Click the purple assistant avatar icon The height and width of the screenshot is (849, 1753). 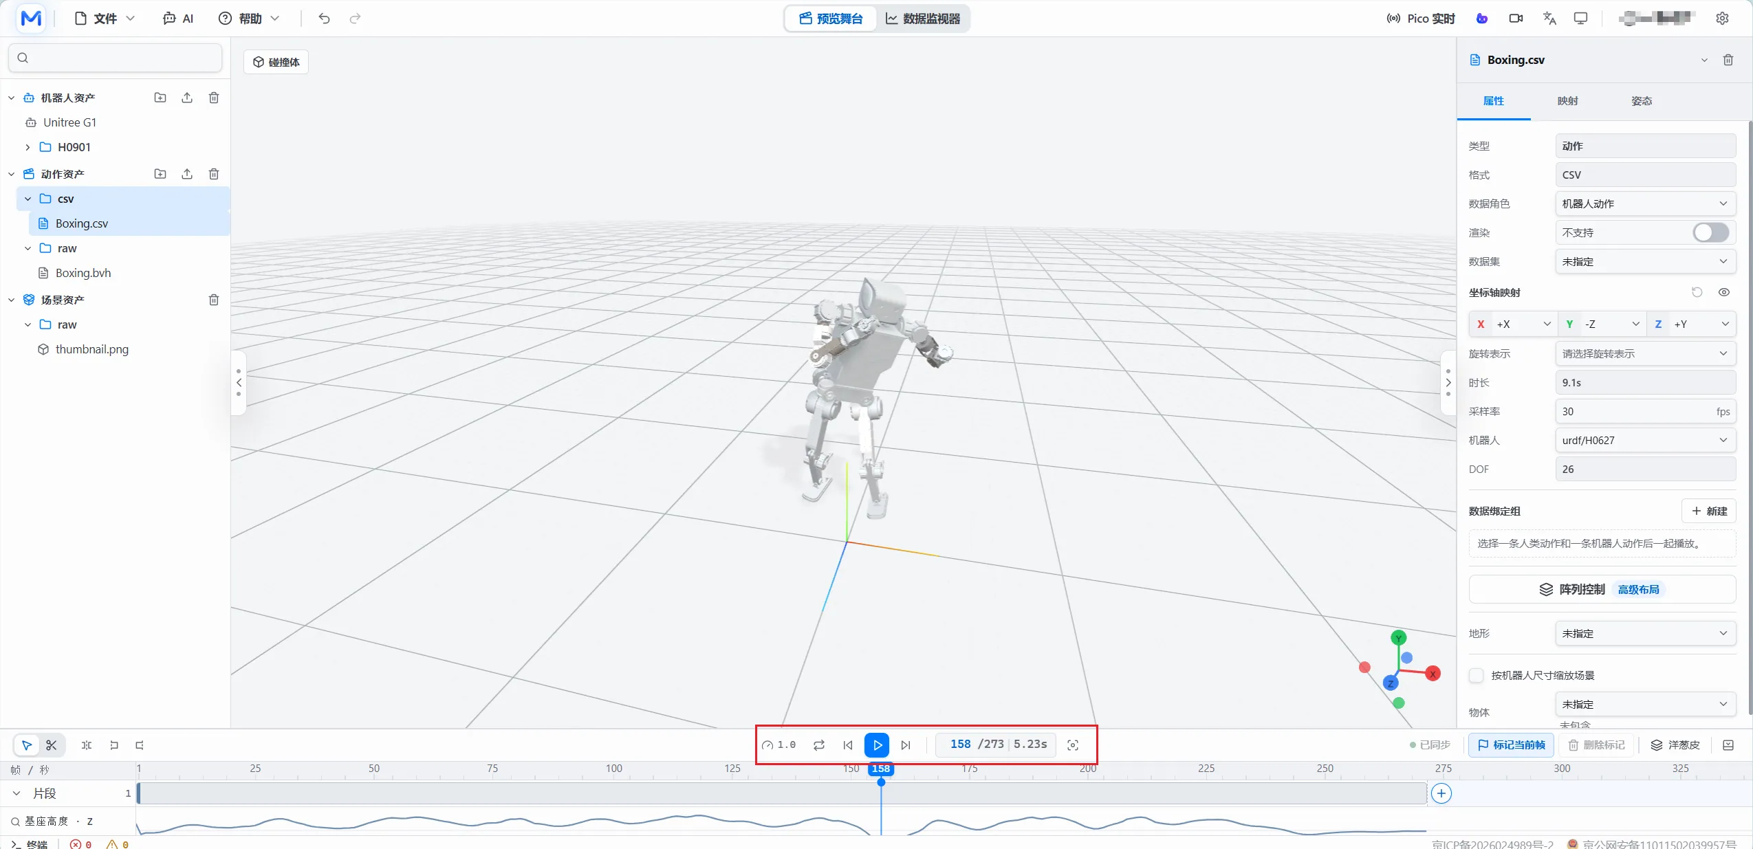pyautogui.click(x=1482, y=19)
